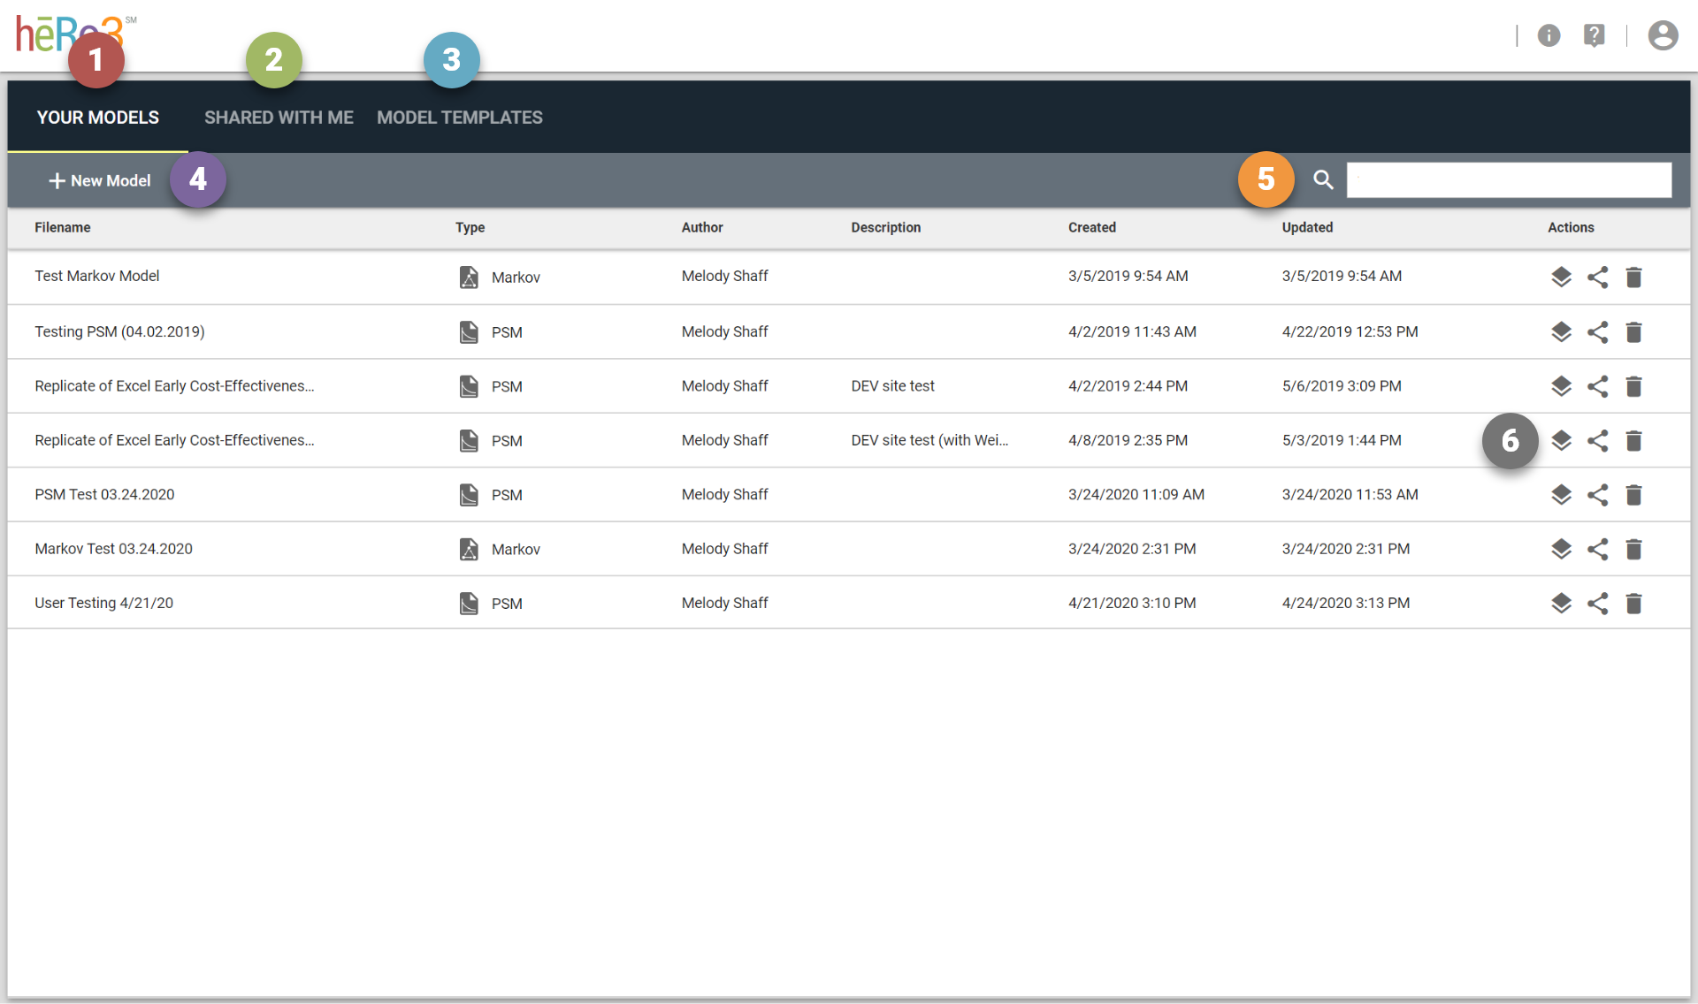Click Markov file type icon for Test Markov Model
1698x1004 pixels.
coord(469,277)
